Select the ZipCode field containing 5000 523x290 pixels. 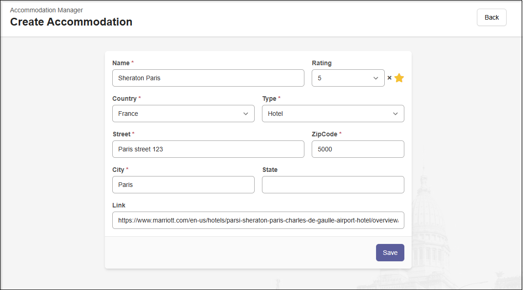click(x=357, y=149)
